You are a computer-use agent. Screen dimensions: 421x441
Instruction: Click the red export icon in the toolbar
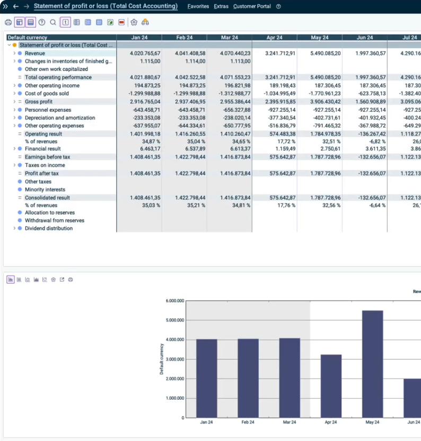click(122, 22)
